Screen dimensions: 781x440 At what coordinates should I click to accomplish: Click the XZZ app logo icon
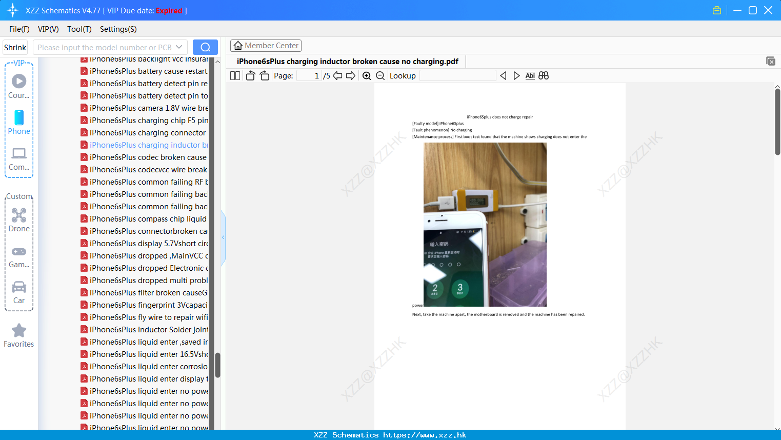click(13, 10)
